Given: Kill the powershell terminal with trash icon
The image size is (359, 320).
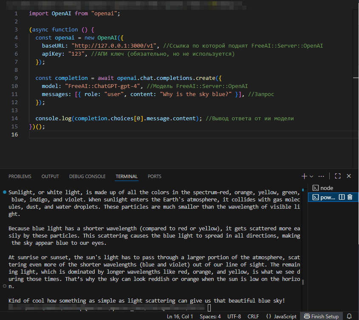Looking at the screenshot, I should pos(350,197).
